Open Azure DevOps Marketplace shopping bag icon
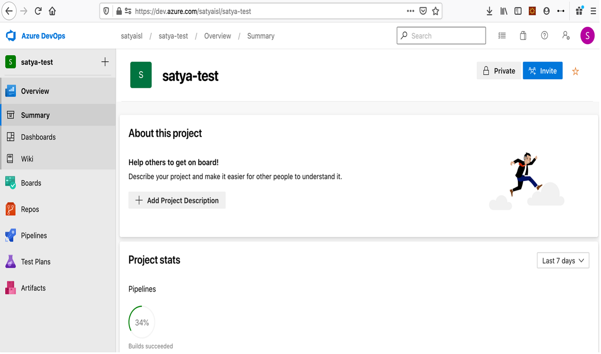The image size is (601, 354). [x=523, y=35]
